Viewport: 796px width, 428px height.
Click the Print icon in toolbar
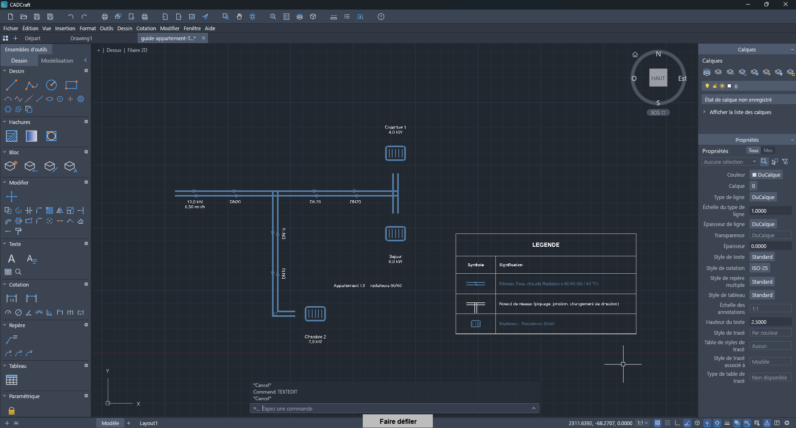[x=105, y=17]
